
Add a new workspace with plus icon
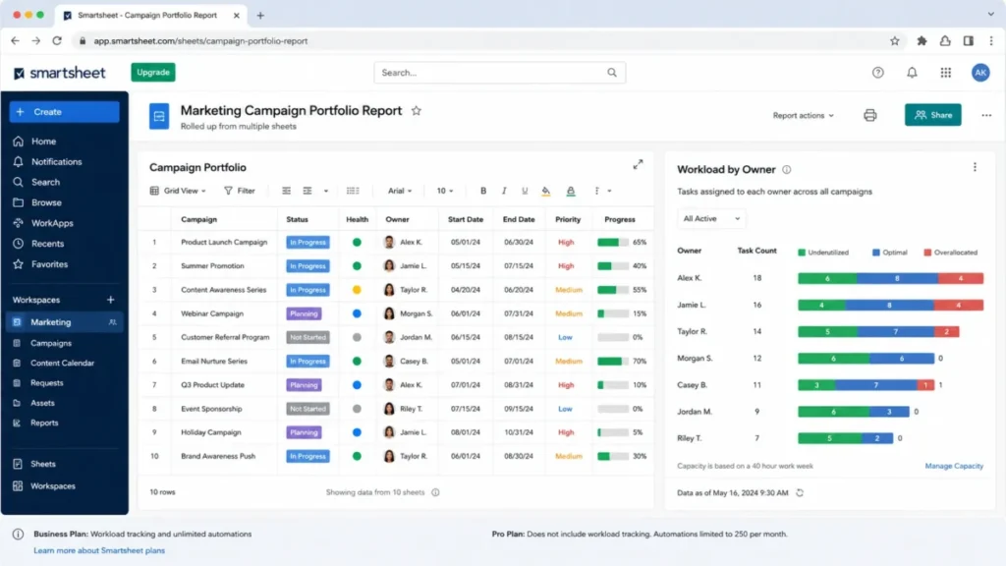110,300
